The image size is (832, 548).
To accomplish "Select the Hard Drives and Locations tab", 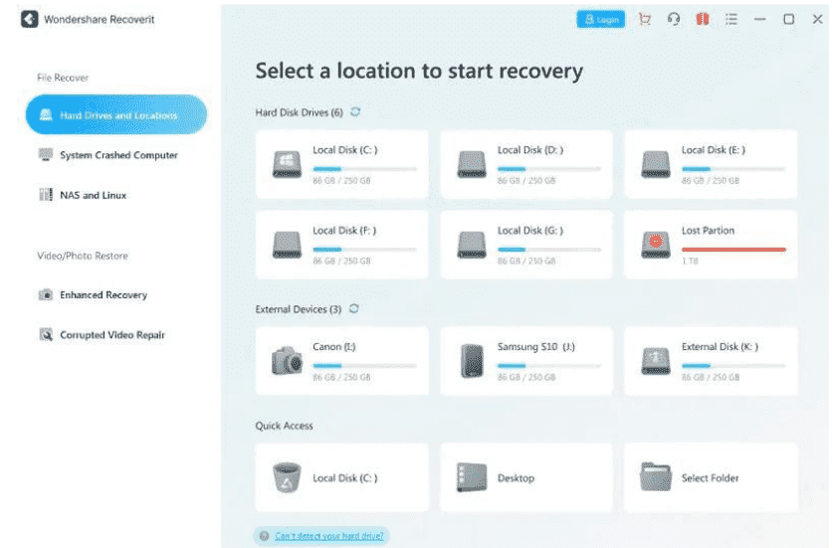I will (116, 115).
